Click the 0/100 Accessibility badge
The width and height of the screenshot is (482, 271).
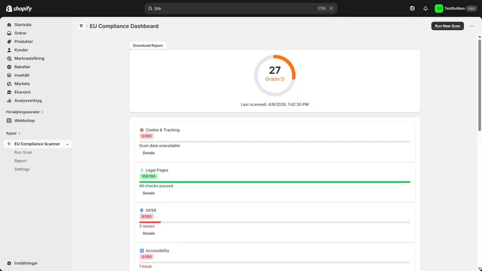tap(146, 257)
